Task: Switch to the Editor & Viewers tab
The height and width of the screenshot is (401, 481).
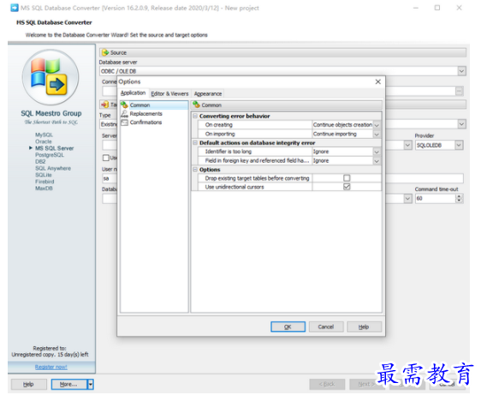Action: pos(169,93)
